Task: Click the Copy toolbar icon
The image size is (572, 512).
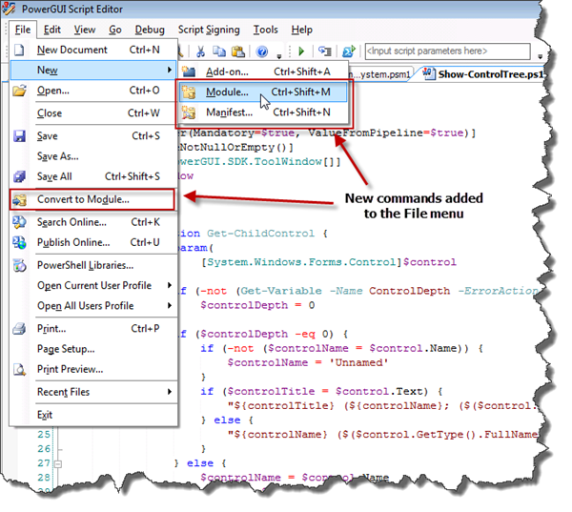Action: coord(219,51)
